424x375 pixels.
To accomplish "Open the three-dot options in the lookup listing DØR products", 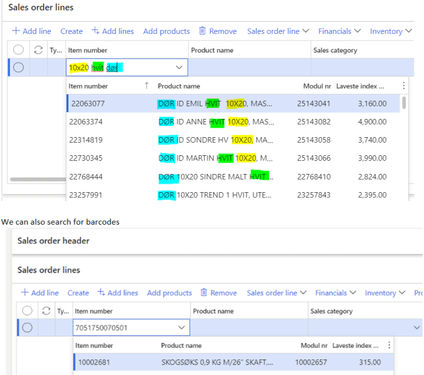I will pyautogui.click(x=403, y=86).
